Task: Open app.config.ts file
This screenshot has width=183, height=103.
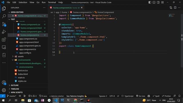Action: (x=25, y=53)
